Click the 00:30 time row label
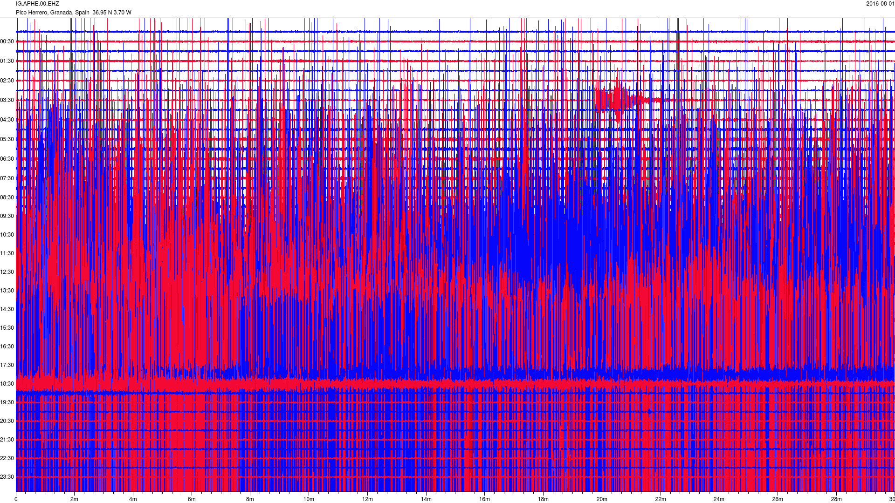Screen dimensions: 895x503 7,41
